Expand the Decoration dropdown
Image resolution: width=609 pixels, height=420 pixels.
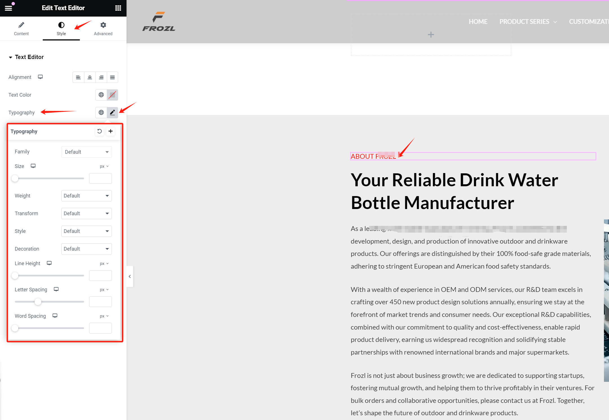click(x=86, y=249)
